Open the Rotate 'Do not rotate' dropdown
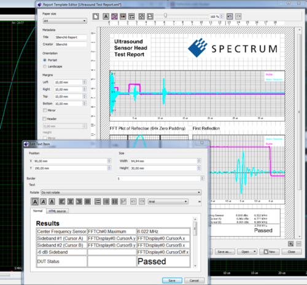 [121, 192]
